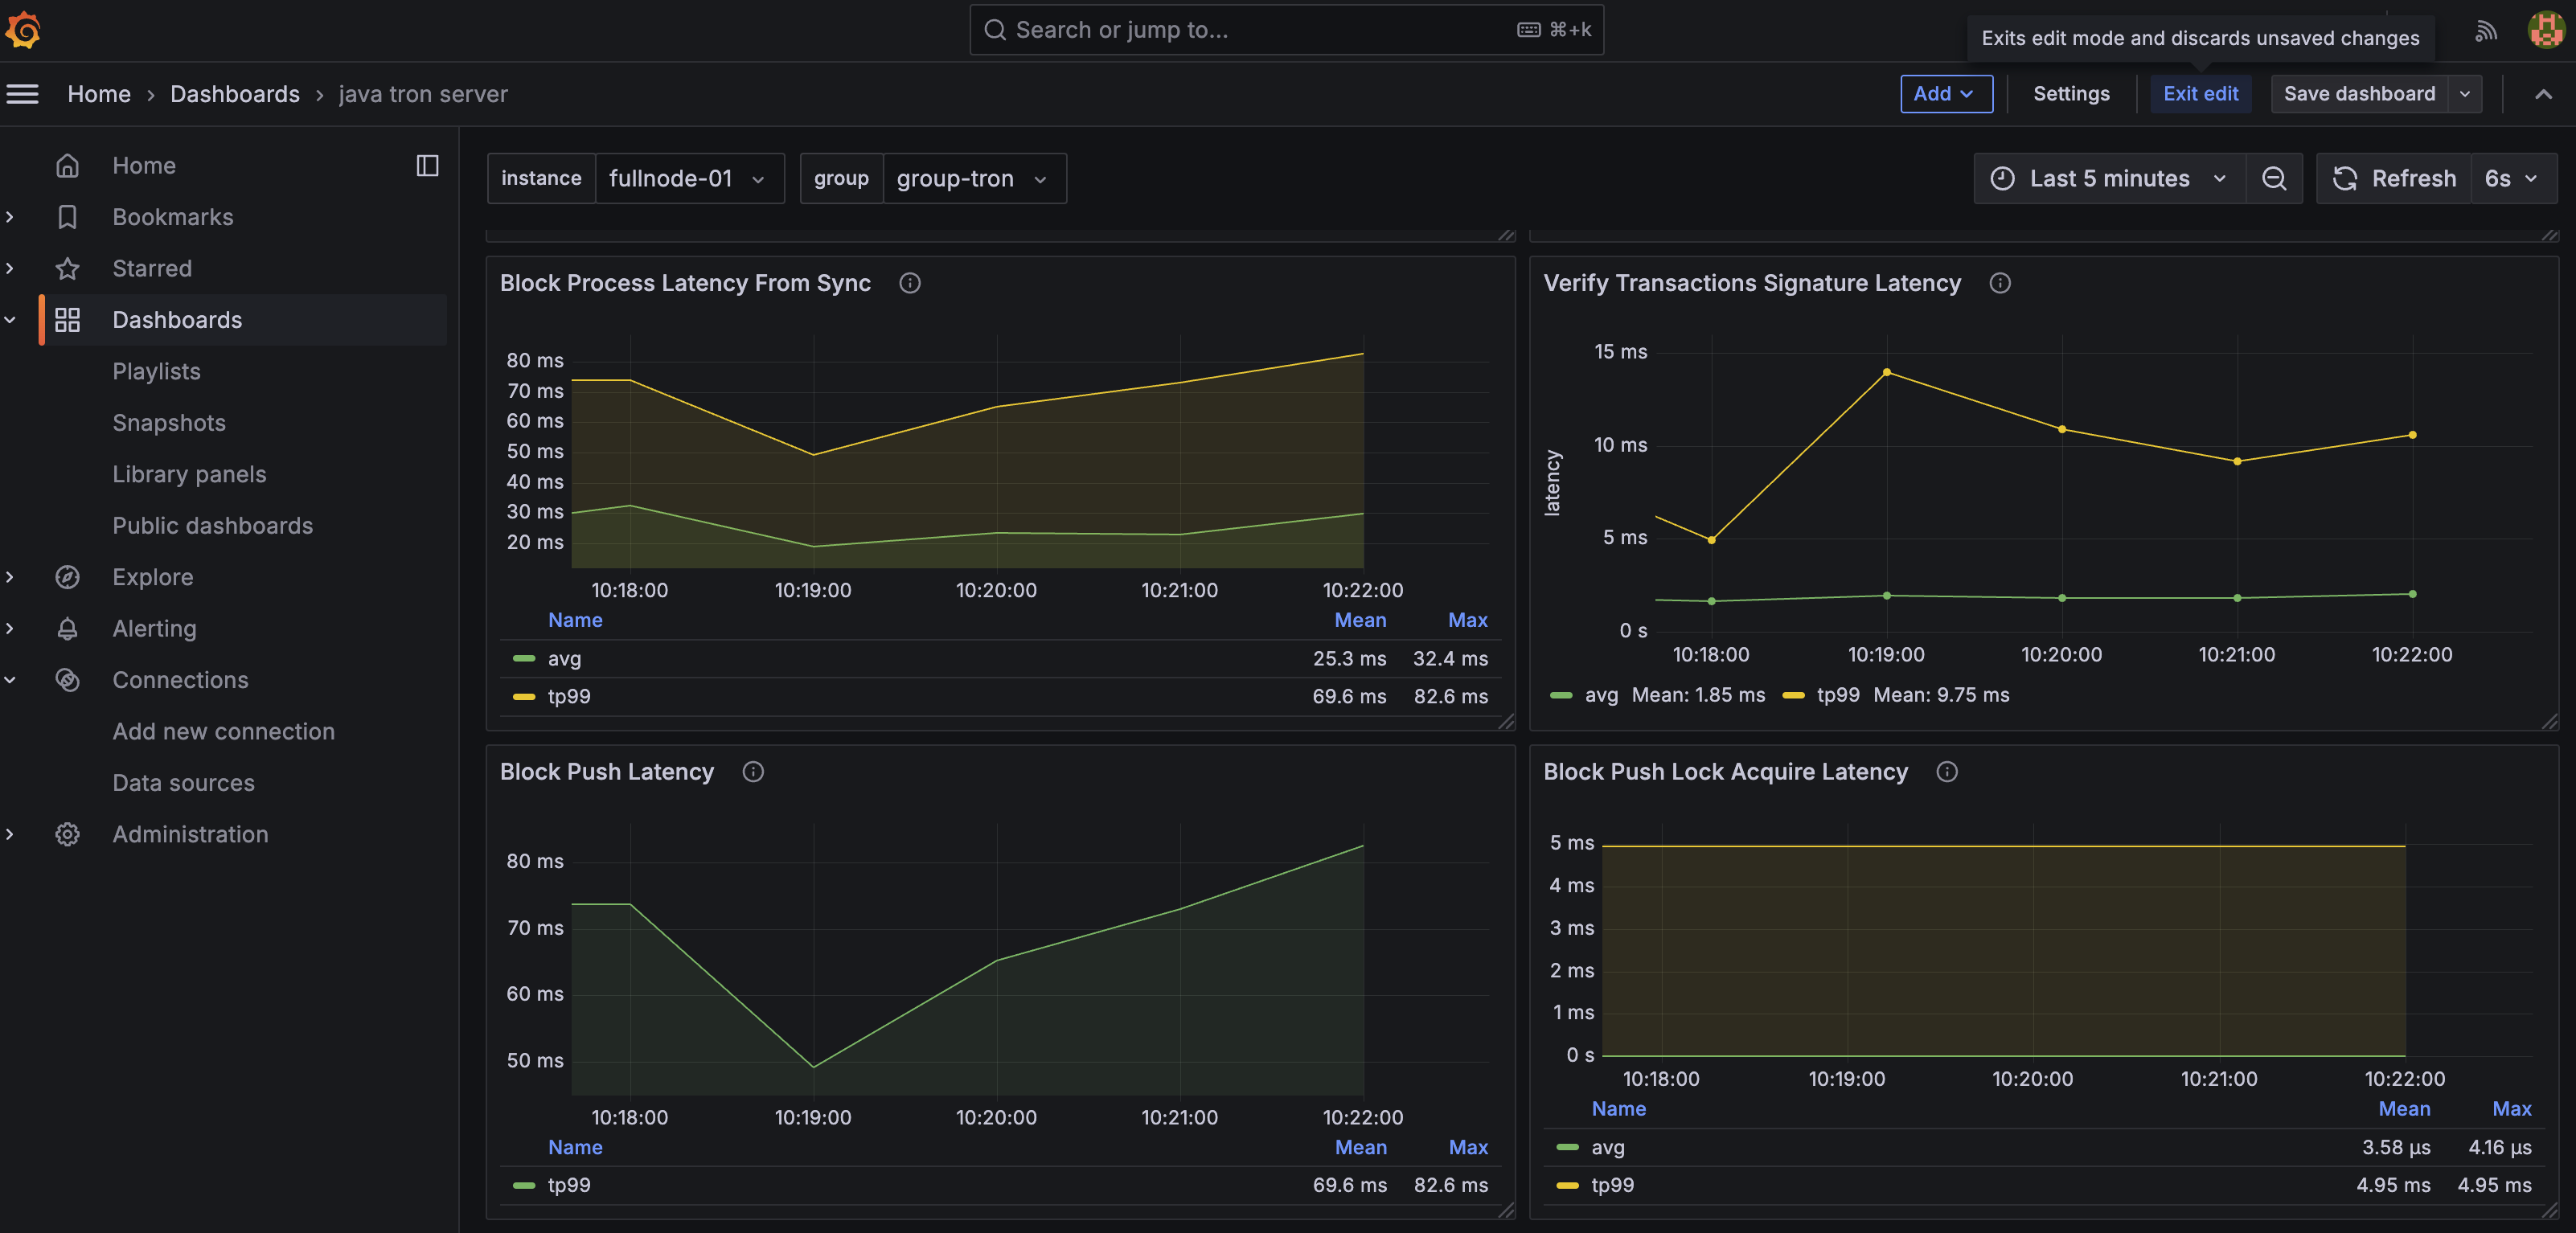The height and width of the screenshot is (1233, 2576).
Task: Collapse the Dashboards sidebar section
Action: (x=10, y=320)
